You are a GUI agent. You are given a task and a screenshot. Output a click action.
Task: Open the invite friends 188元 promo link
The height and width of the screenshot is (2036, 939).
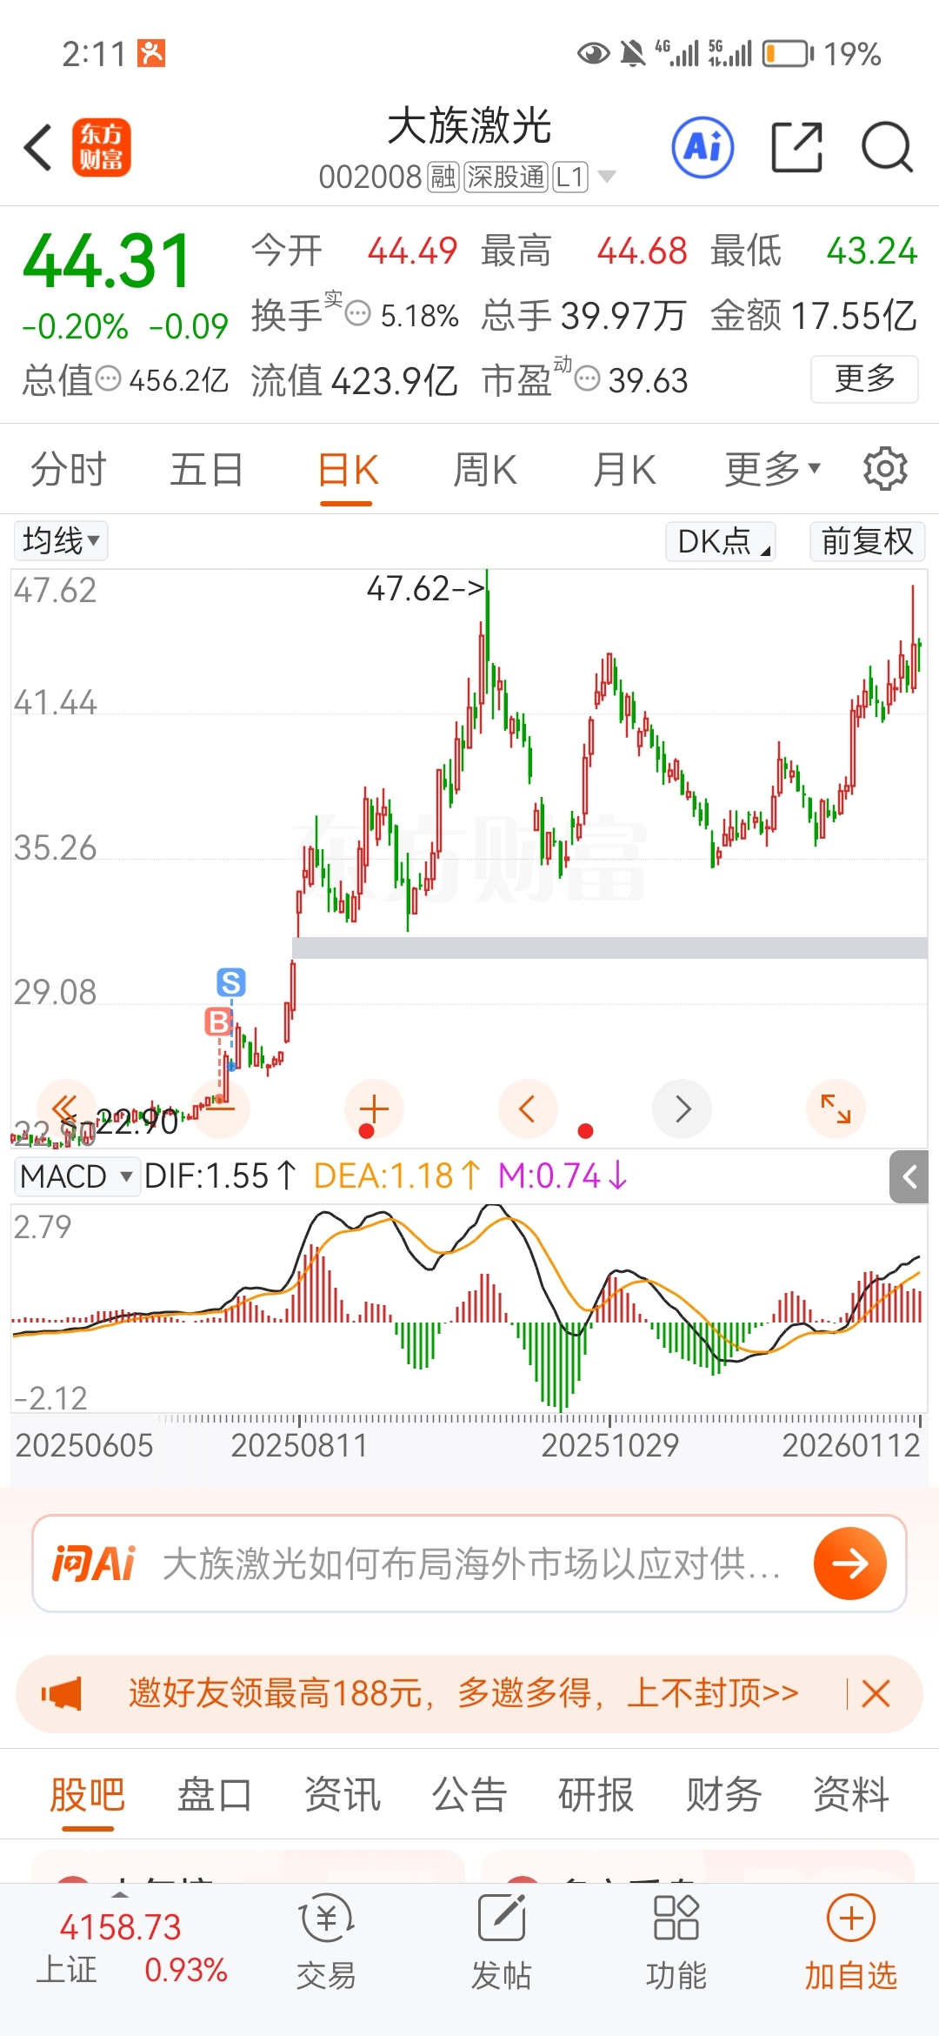point(463,1693)
